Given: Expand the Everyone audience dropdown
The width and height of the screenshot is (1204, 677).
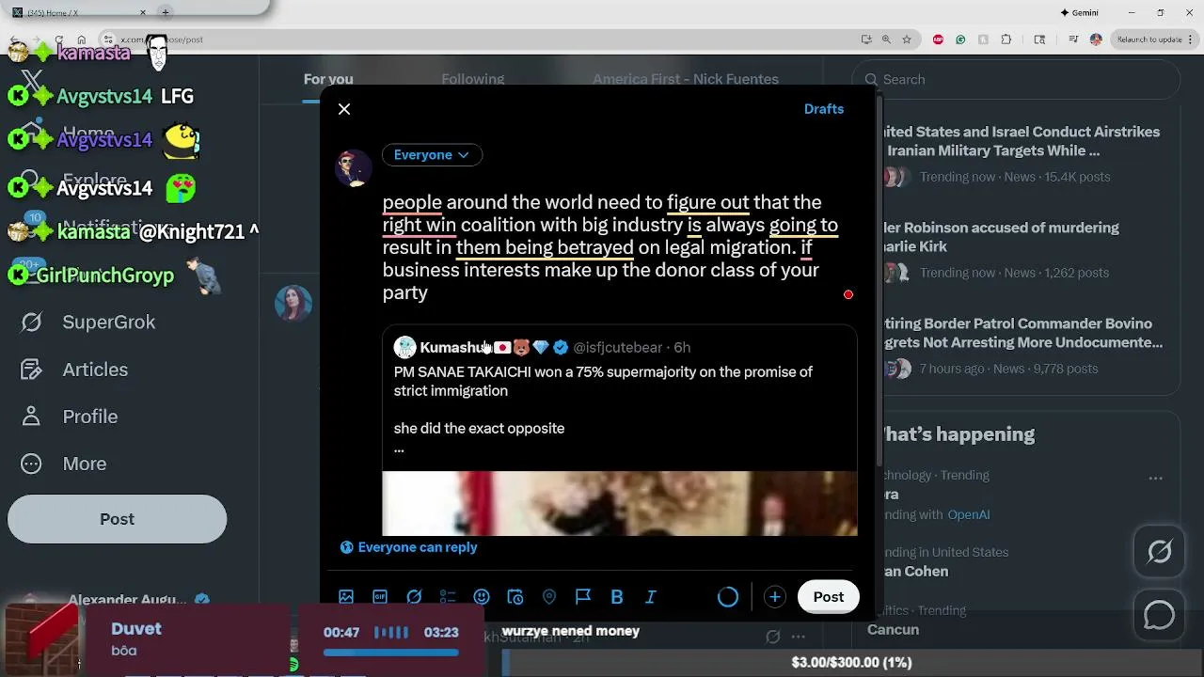Looking at the screenshot, I should point(432,155).
